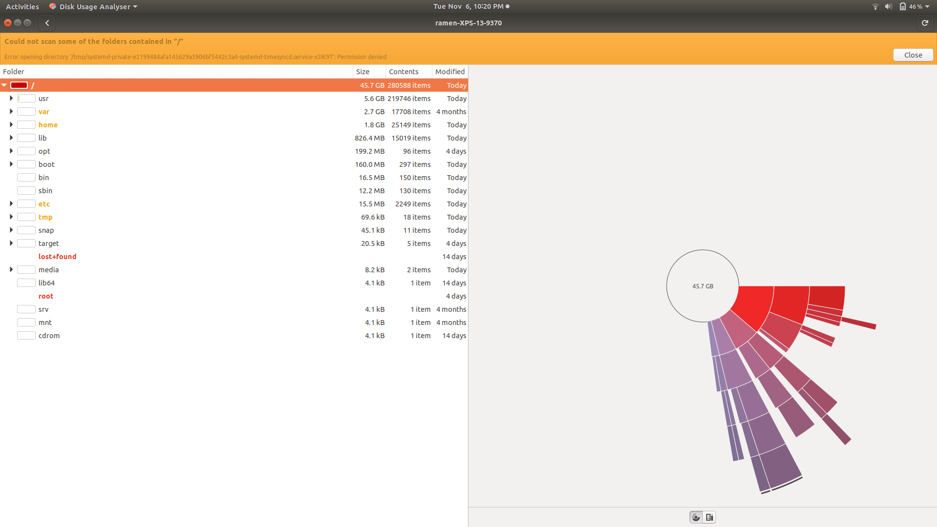This screenshot has height=527, width=937.
Task: Expand the usr folder
Action: 11,98
